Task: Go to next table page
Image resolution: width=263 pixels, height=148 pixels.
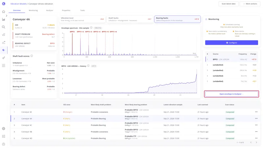Action: (256, 142)
